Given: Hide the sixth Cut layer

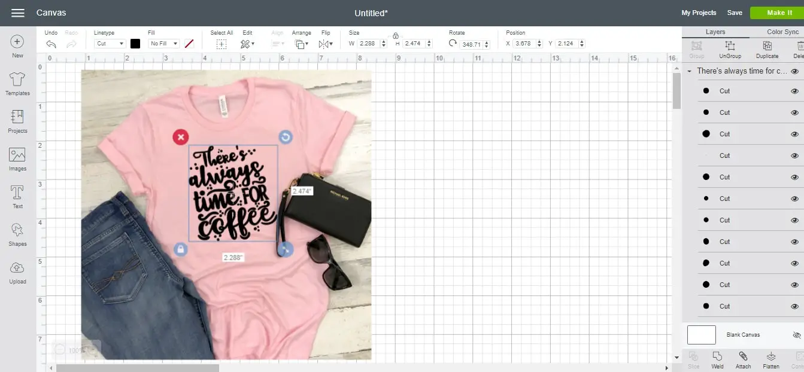Looking at the screenshot, I should coord(795,199).
